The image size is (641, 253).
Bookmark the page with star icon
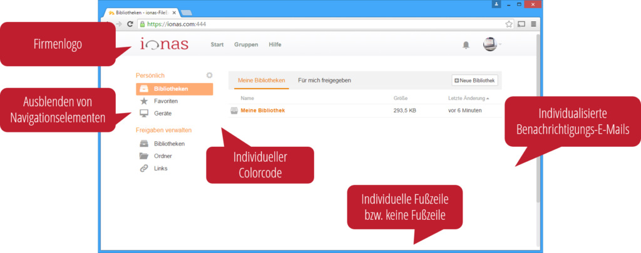(x=508, y=24)
